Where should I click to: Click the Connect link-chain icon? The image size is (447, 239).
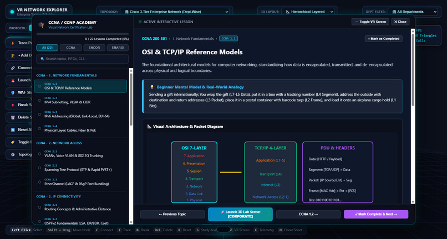pyautogui.click(x=13, y=67)
